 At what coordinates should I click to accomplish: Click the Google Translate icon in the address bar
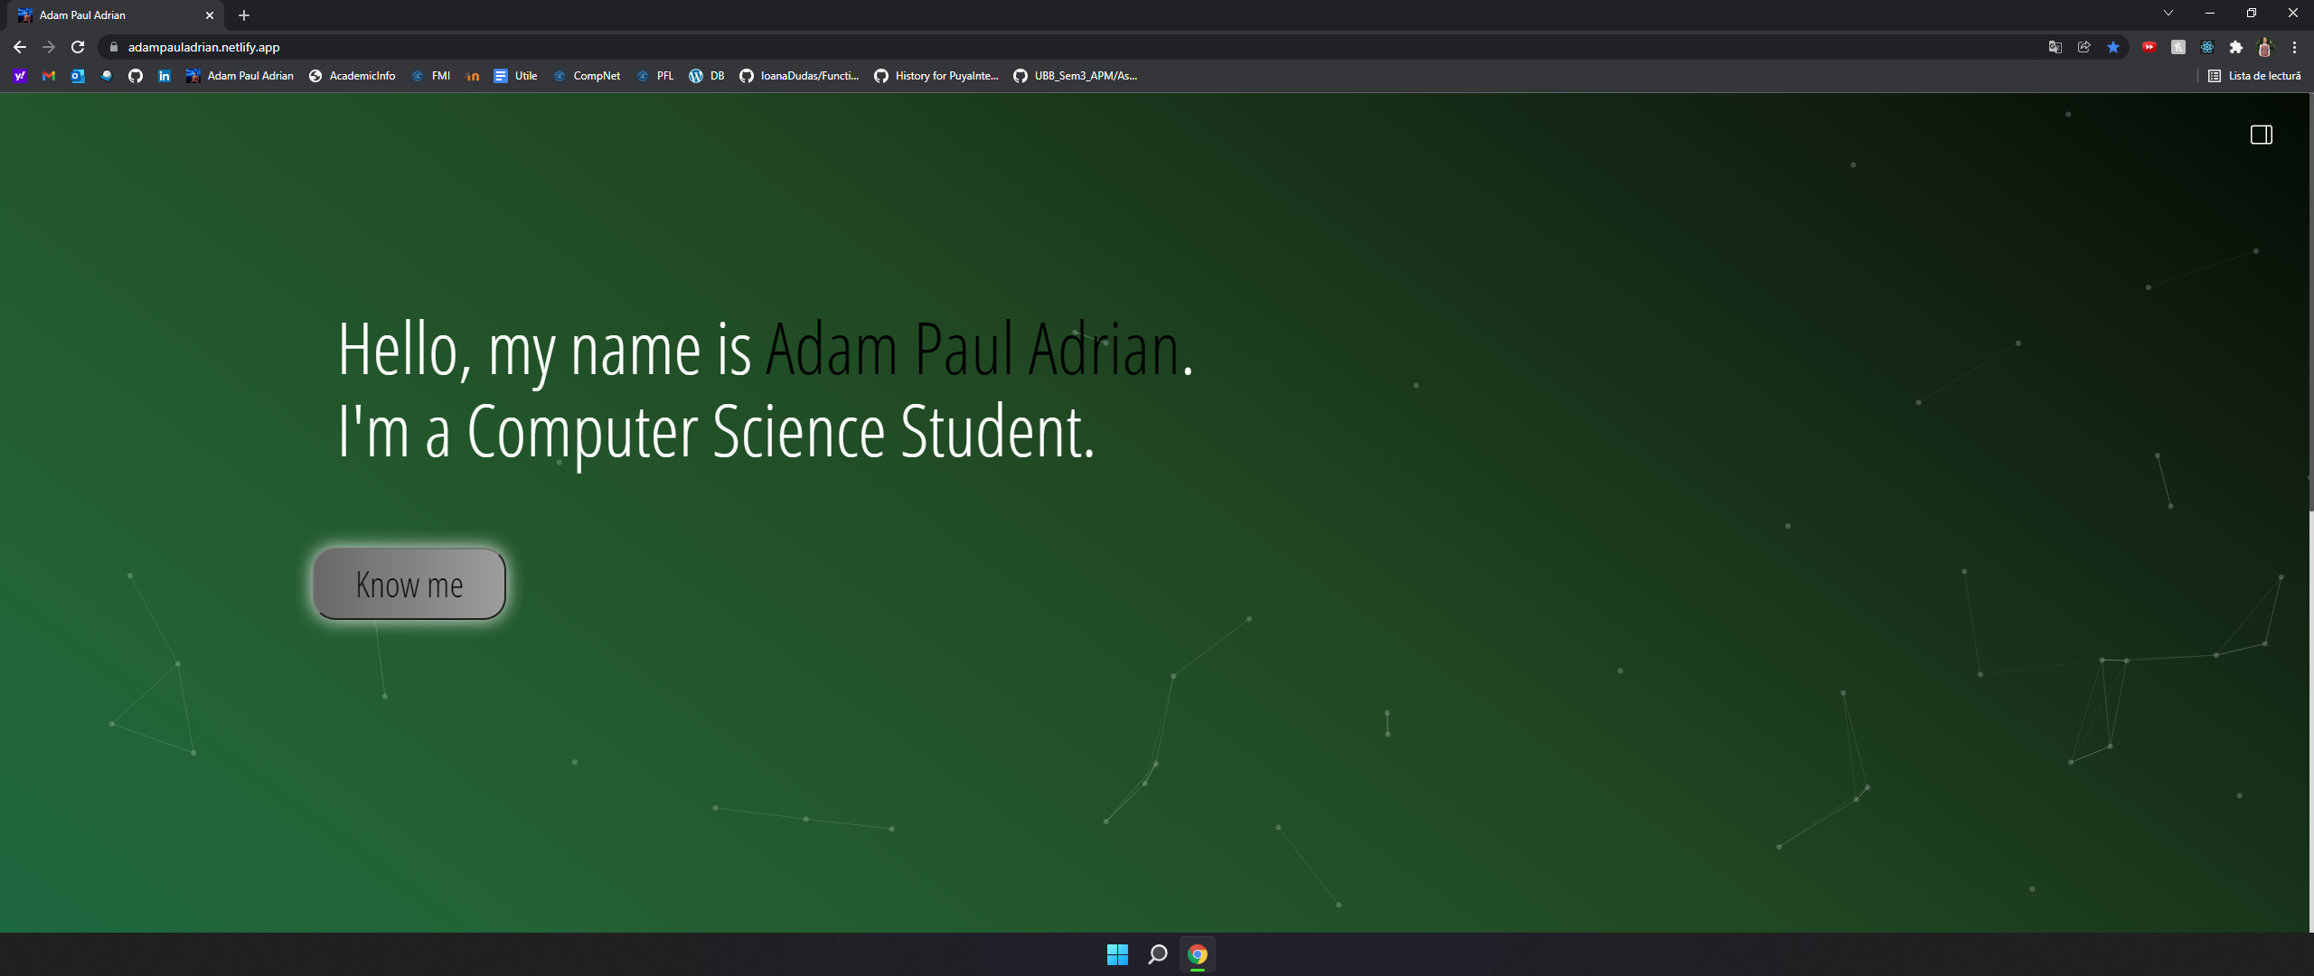pyautogui.click(x=2055, y=47)
